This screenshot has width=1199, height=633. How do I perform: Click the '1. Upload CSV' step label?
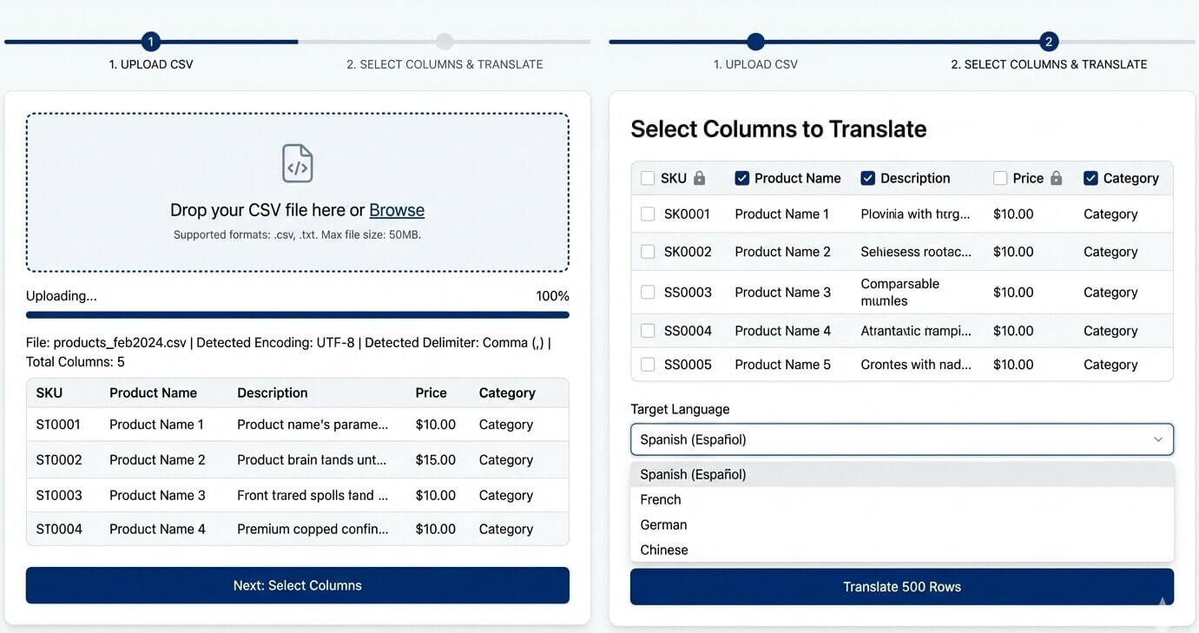click(x=150, y=63)
